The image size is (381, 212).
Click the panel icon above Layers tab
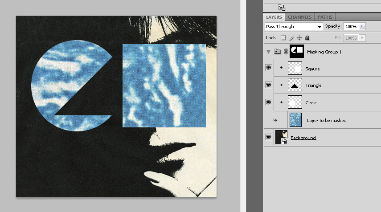281,7
